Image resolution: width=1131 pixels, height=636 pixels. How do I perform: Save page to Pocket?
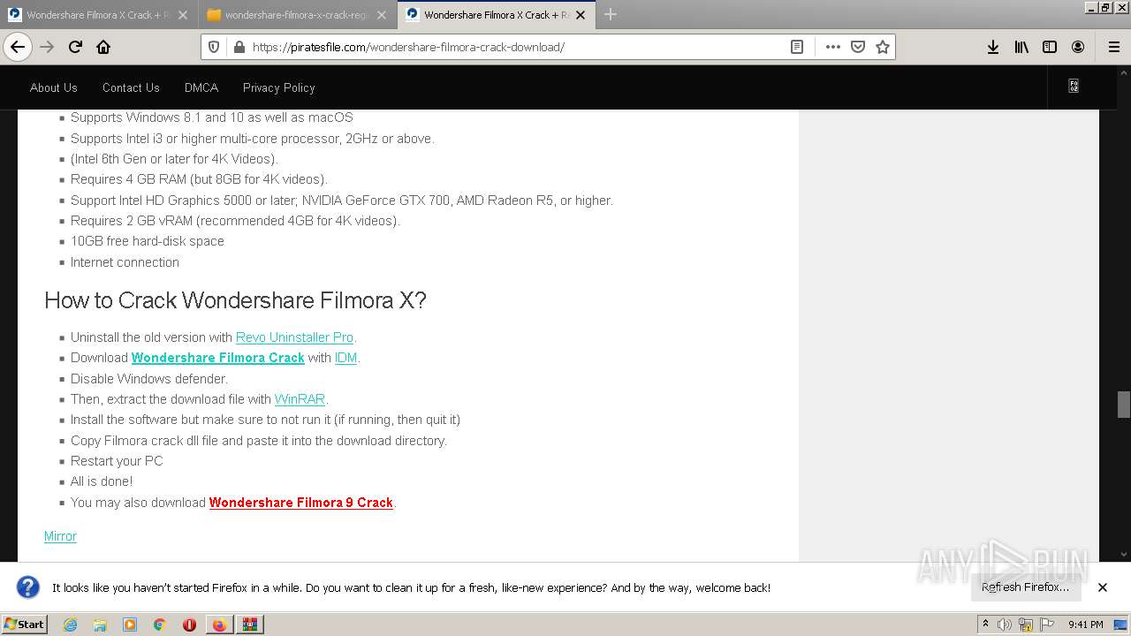(857, 47)
